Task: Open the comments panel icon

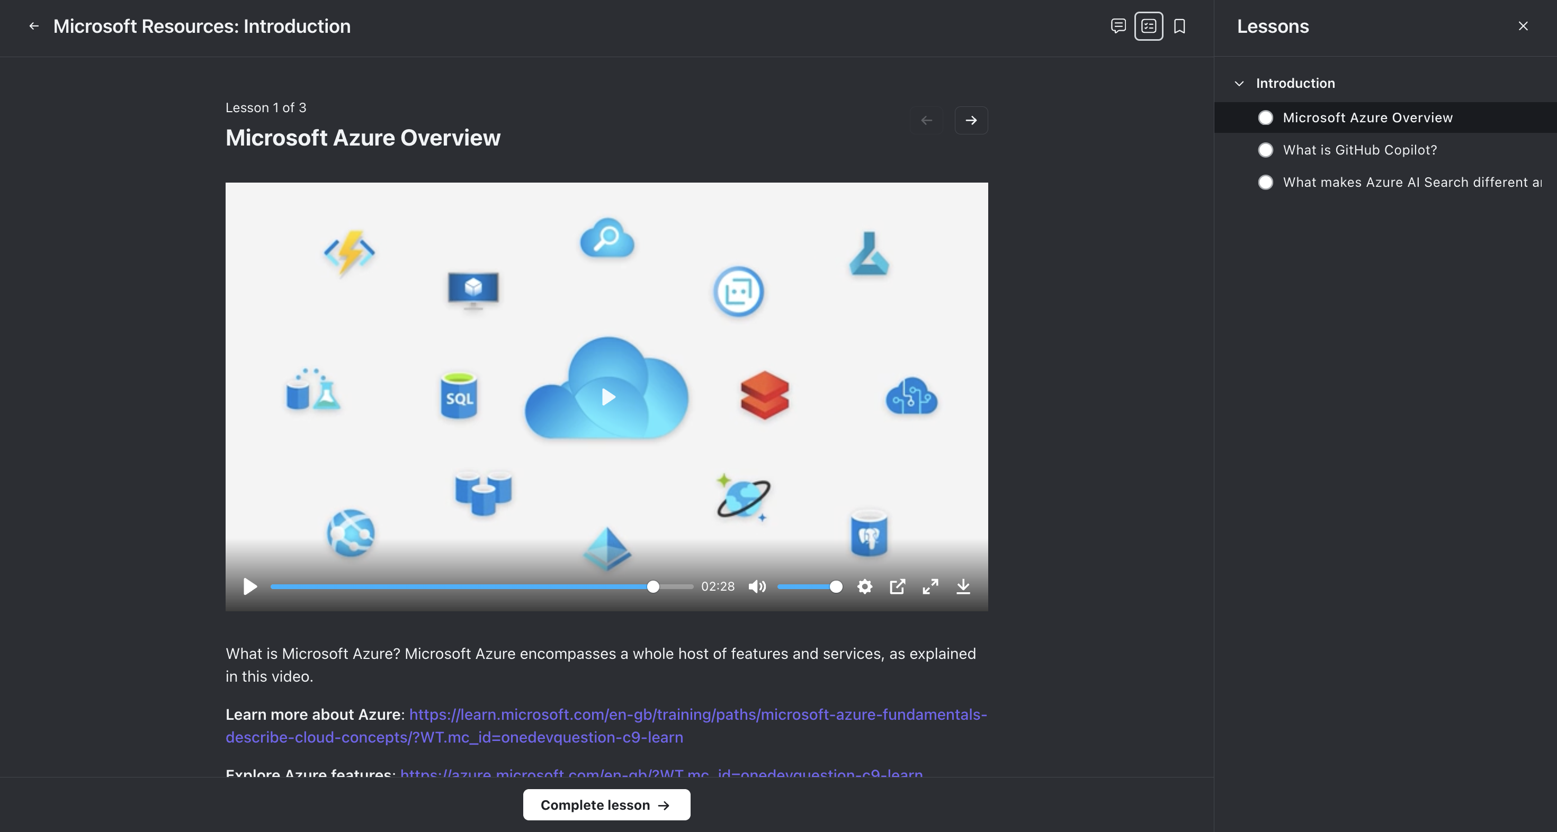Action: (x=1118, y=26)
